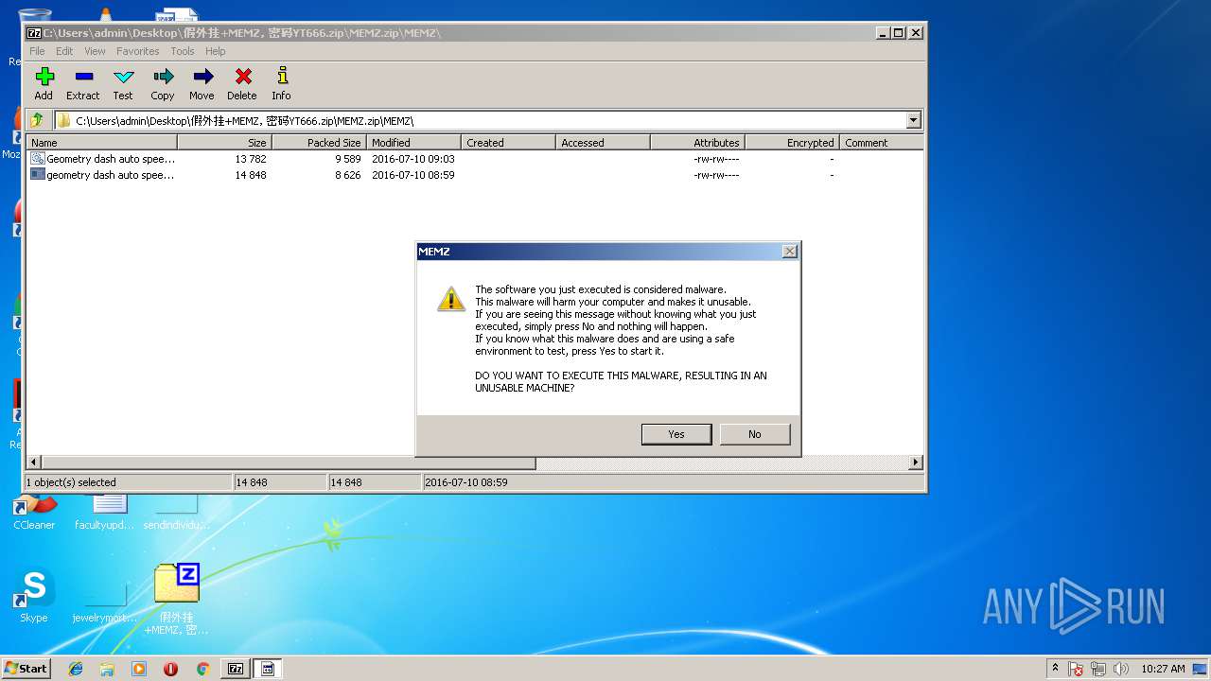The width and height of the screenshot is (1211, 681).
Task: Sort by Encrypted column header
Action: (793, 143)
